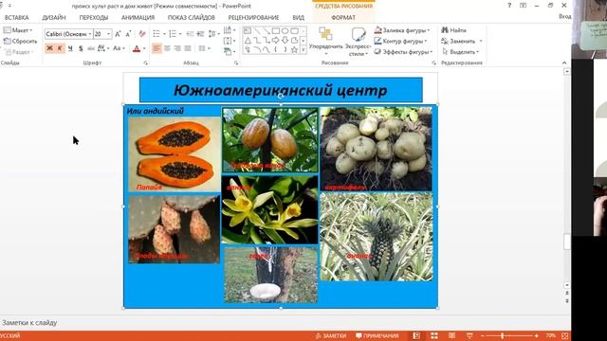
Task: Toggle text shadow (S)
Action: pyautogui.click(x=81, y=48)
